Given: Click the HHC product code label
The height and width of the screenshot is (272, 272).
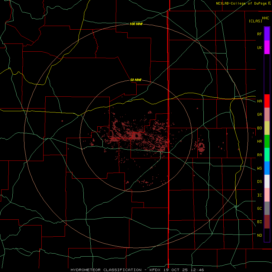Looking at the screenshot, I should pos(266,18).
